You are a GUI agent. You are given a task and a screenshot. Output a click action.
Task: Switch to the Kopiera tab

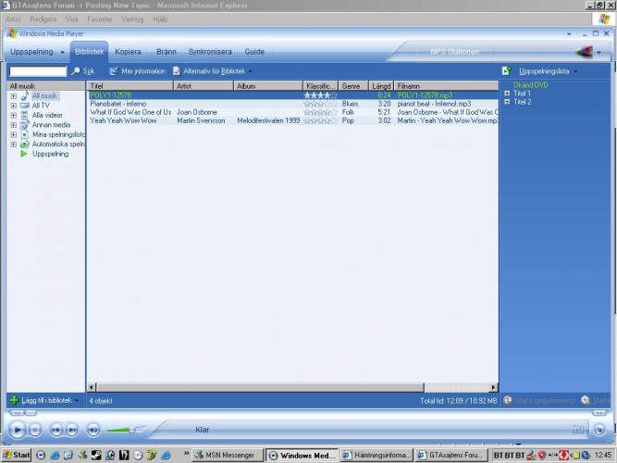pyautogui.click(x=128, y=52)
